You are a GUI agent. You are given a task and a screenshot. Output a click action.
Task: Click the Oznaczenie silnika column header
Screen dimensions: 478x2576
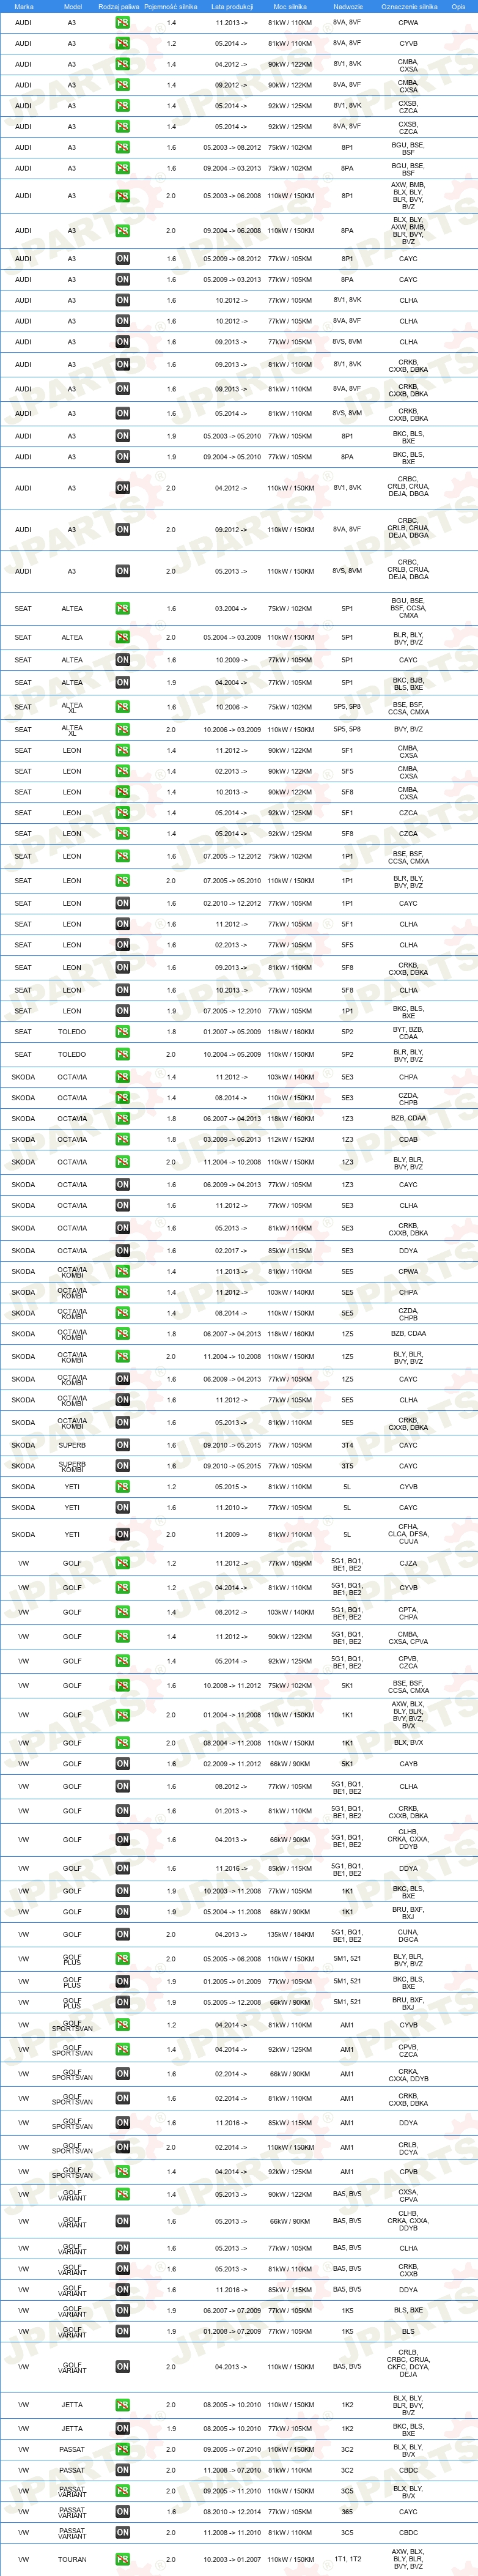(409, 6)
